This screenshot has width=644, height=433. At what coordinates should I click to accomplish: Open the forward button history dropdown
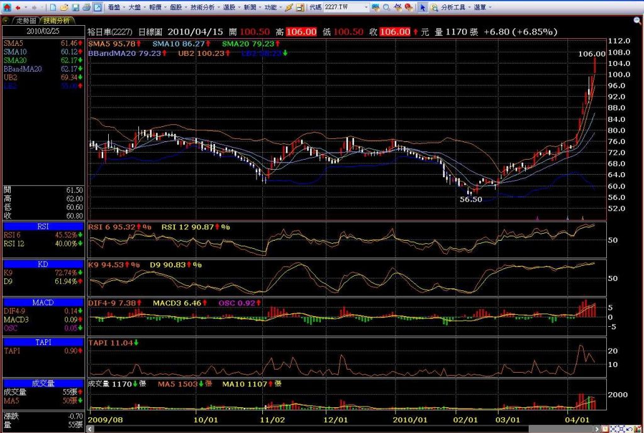tap(42, 8)
